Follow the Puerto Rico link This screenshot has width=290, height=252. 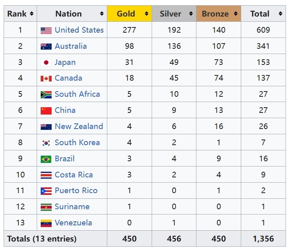tap(76, 191)
